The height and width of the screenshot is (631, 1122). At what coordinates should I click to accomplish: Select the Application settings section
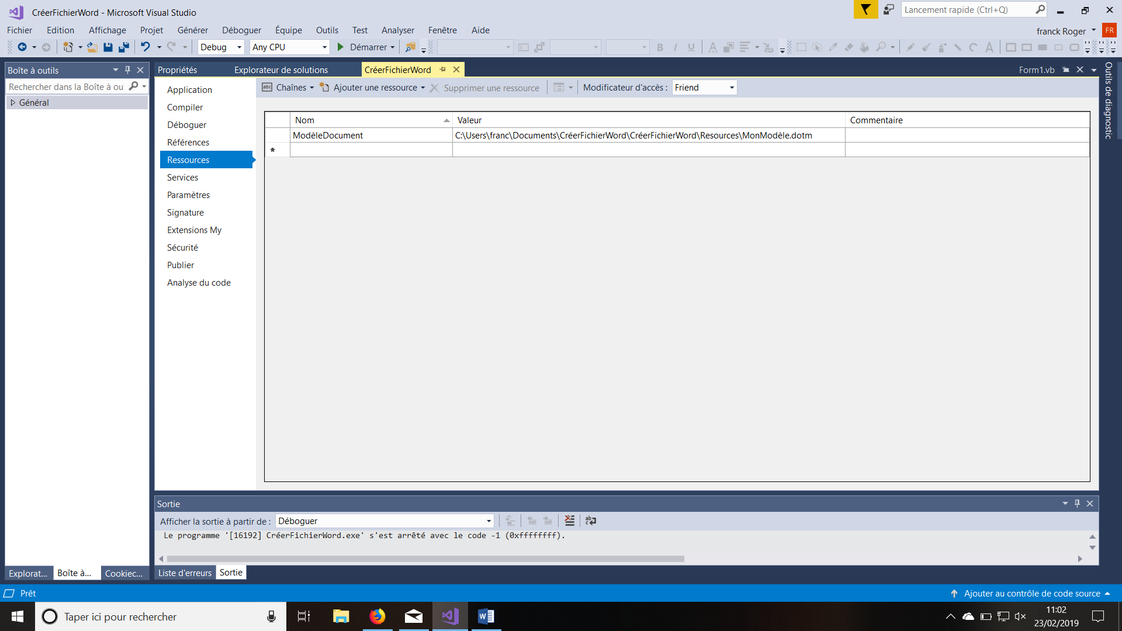[x=189, y=89]
